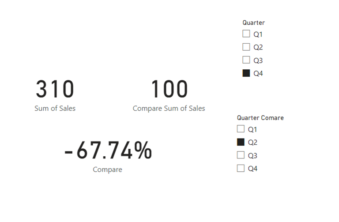339x222 pixels.
Task: Click the Q1 text label in Quarter slicer
Action: click(x=258, y=34)
